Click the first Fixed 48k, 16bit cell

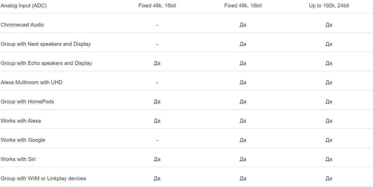(157, 6)
